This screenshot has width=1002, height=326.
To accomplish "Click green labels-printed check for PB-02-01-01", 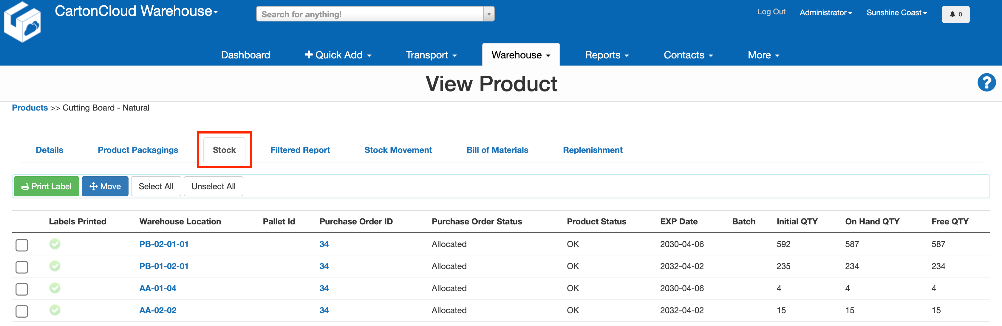I will (x=55, y=244).
